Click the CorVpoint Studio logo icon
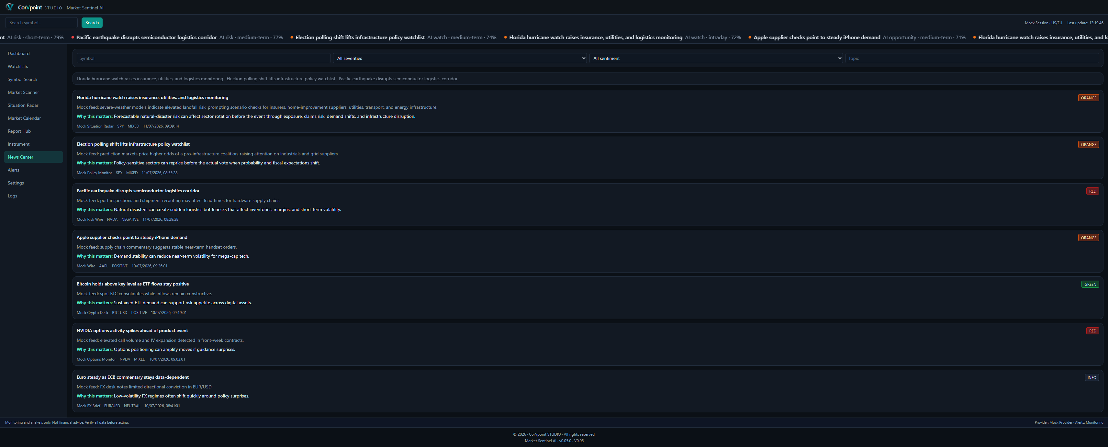The image size is (1108, 447). [9, 7]
